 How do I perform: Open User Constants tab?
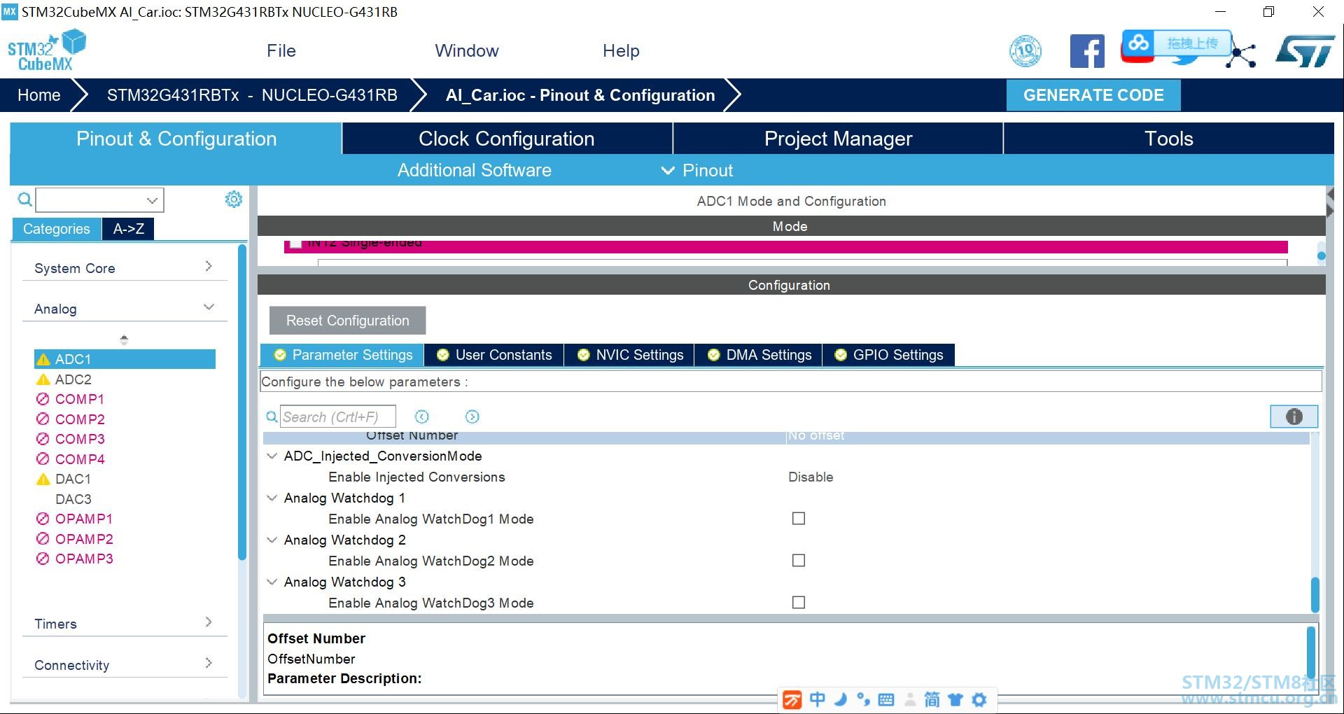(x=494, y=355)
